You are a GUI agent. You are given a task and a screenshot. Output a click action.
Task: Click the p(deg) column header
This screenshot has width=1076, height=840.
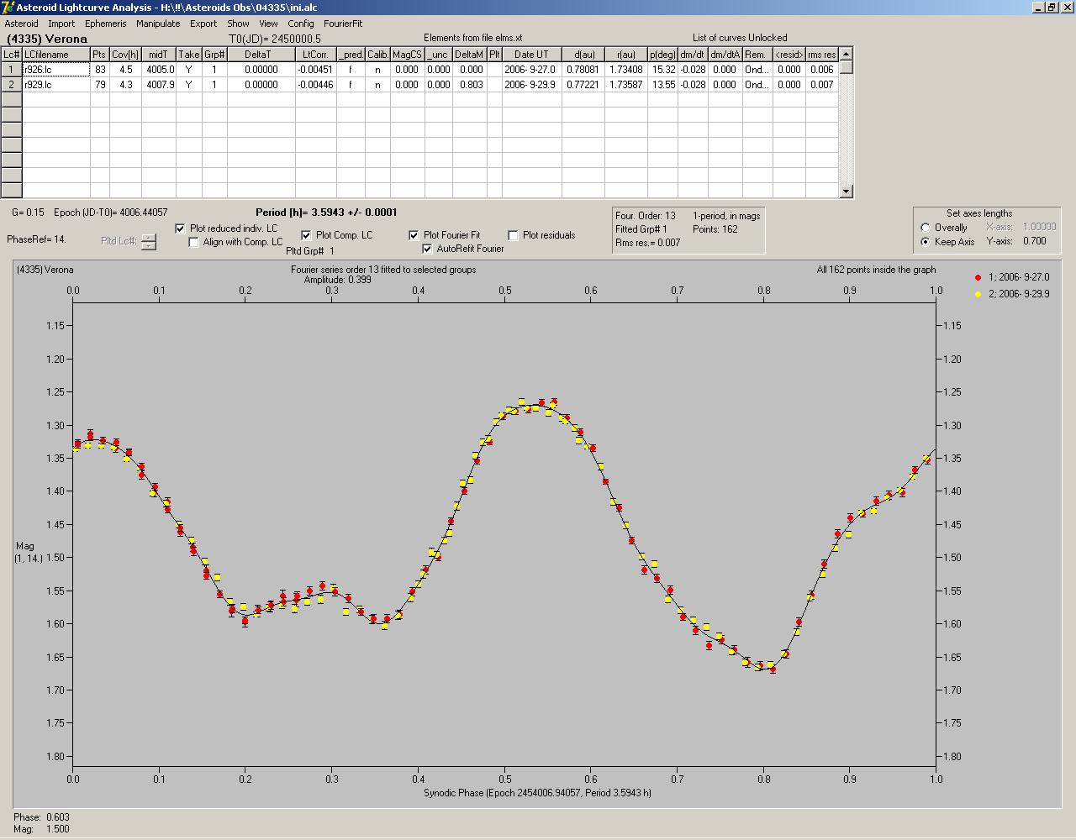[x=663, y=55]
